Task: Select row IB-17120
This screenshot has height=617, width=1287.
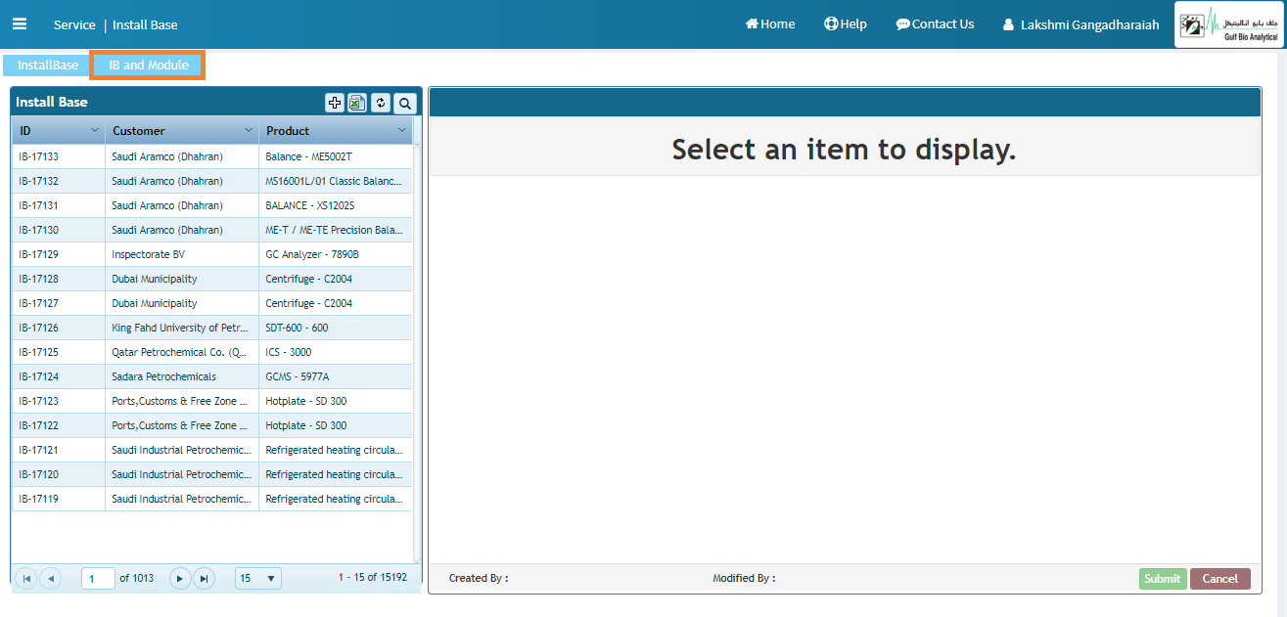Action: click(212, 474)
